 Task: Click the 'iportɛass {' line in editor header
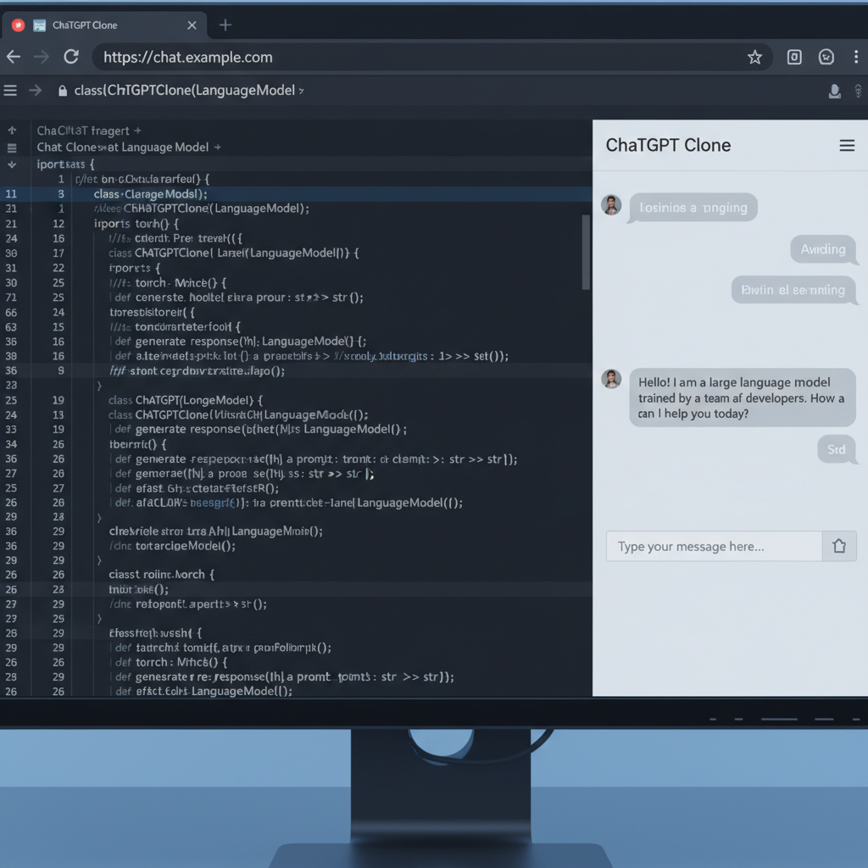click(65, 164)
